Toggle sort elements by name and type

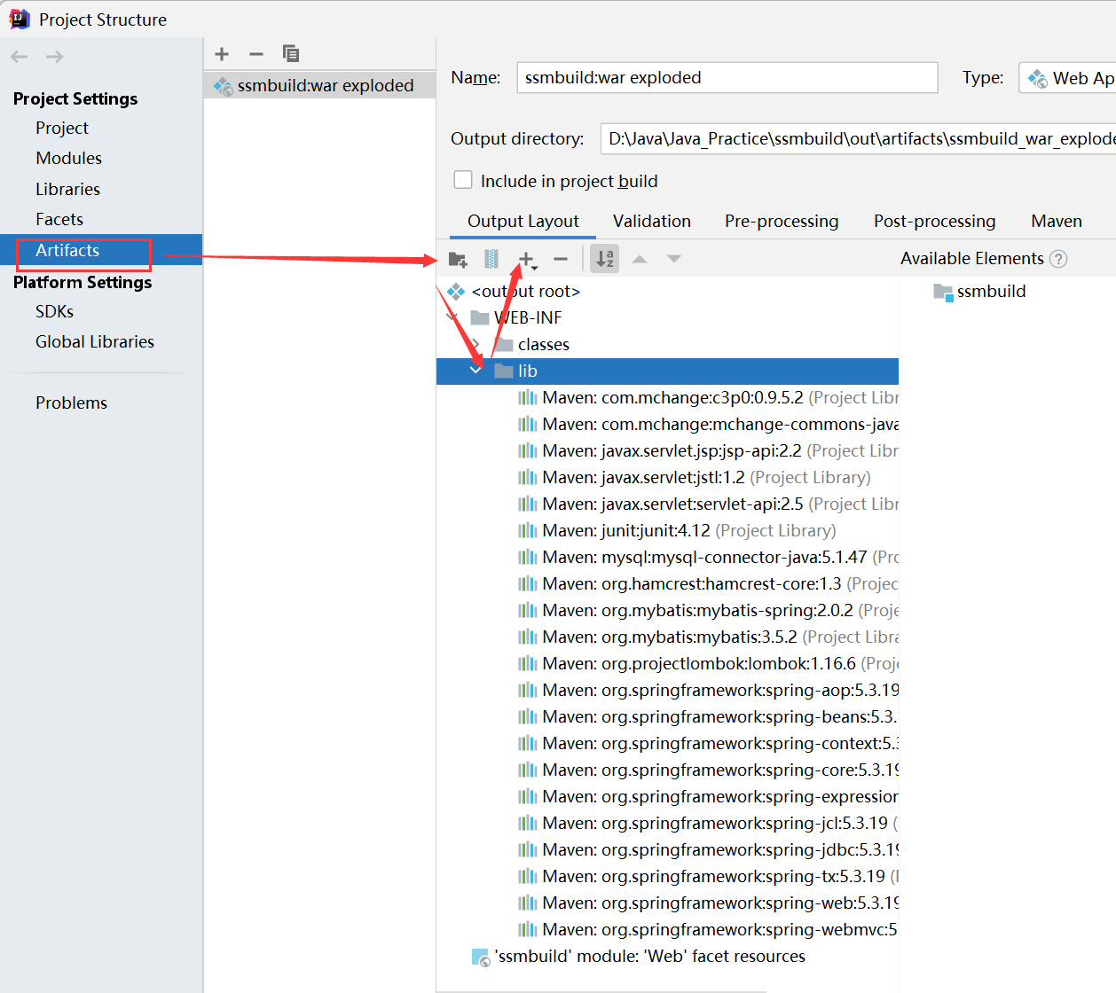coord(605,259)
